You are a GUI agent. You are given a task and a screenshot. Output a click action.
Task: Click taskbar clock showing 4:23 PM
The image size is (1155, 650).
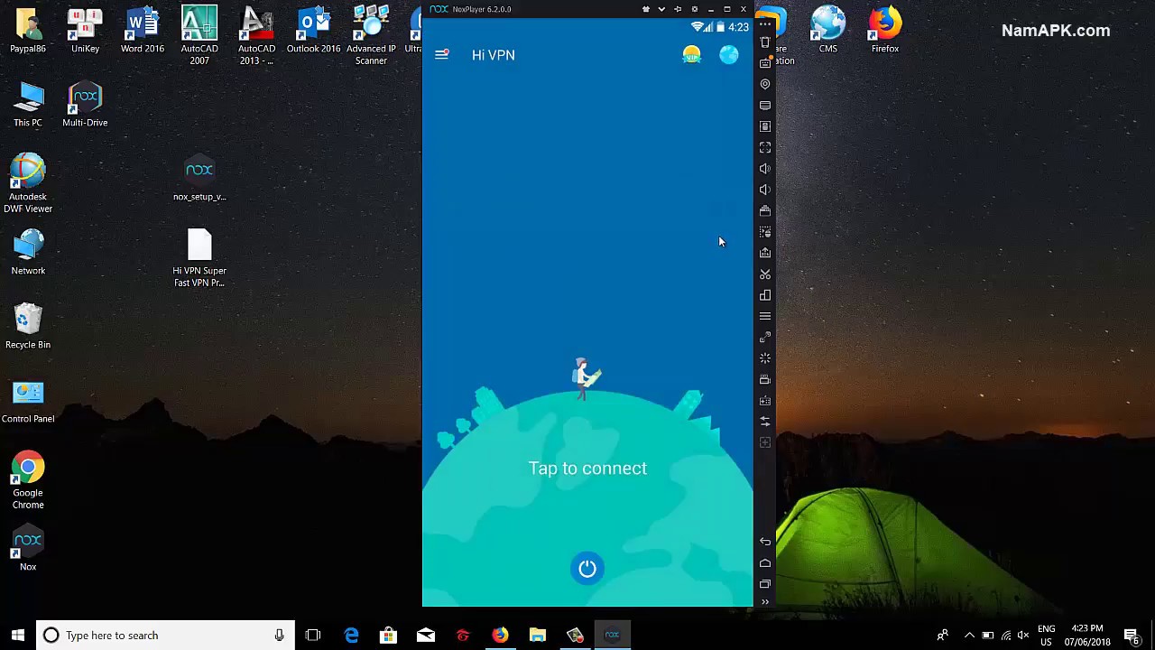pos(1087,636)
